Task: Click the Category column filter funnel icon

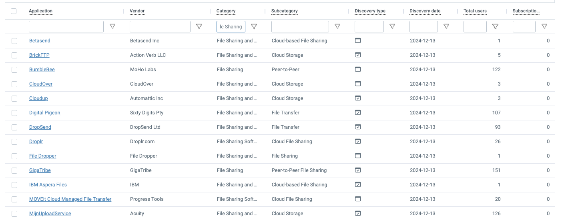Action: tap(254, 26)
